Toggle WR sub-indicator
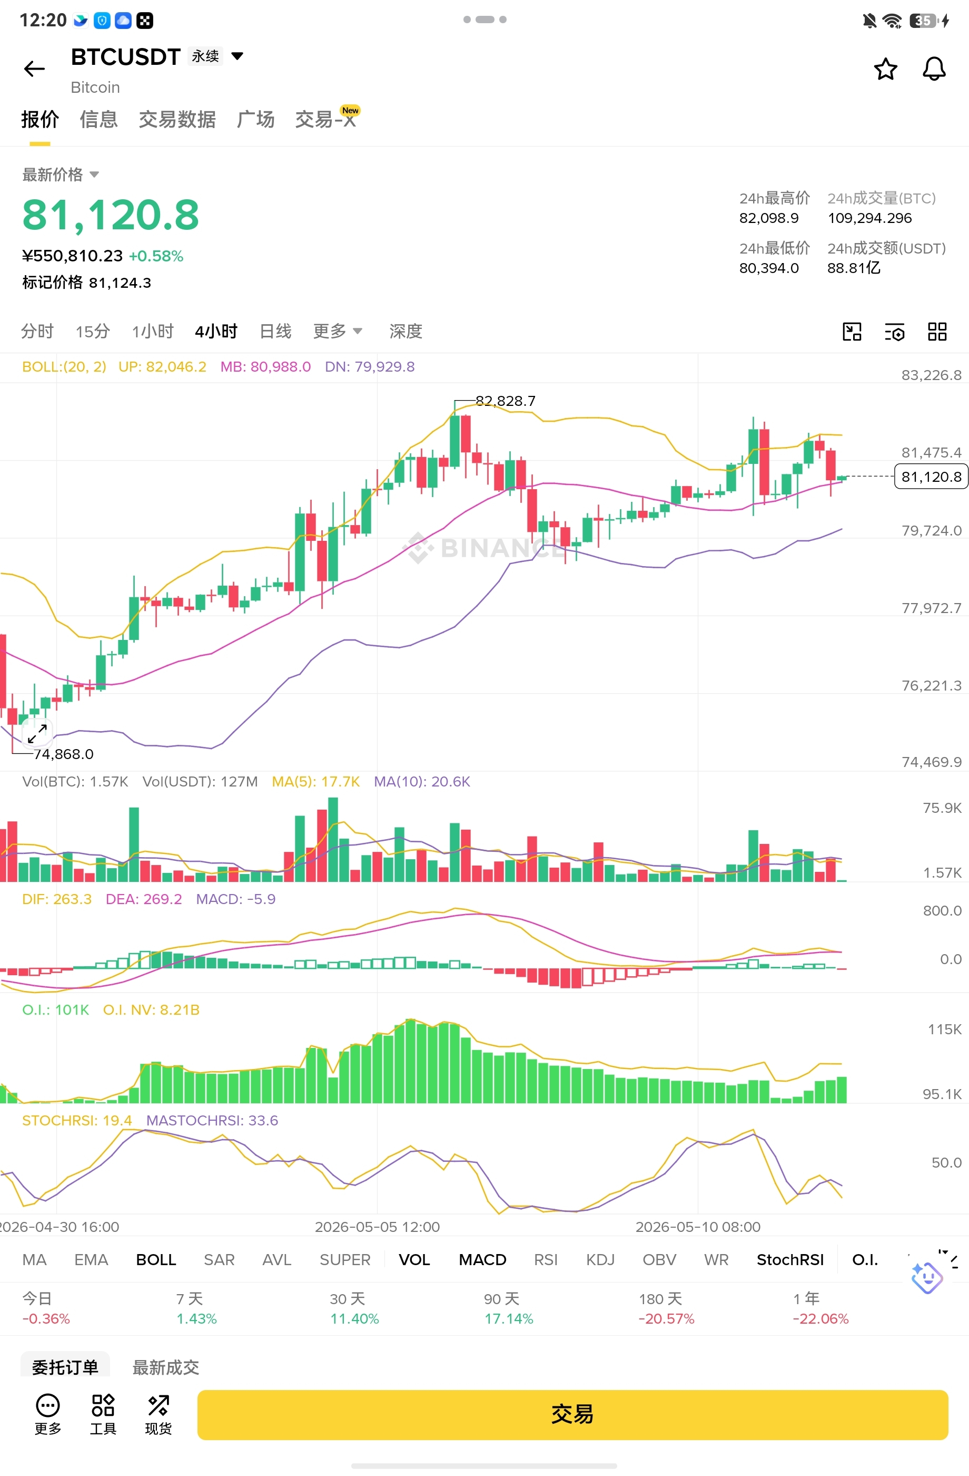The width and height of the screenshot is (969, 1476). click(716, 1259)
